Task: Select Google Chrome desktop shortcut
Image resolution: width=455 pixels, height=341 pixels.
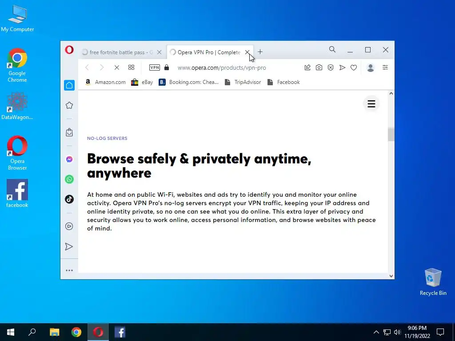Action: [x=17, y=66]
